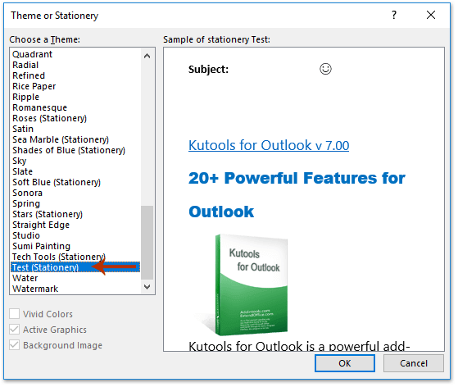Click the theme list scroll down arrow
Image resolution: width=458 pixels, height=387 pixels.
pyautogui.click(x=147, y=287)
